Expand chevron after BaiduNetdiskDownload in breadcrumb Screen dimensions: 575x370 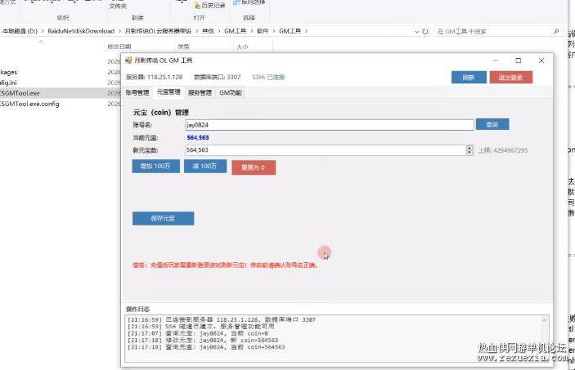tap(119, 31)
